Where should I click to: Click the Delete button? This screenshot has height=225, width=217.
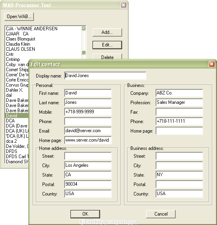(x=107, y=56)
